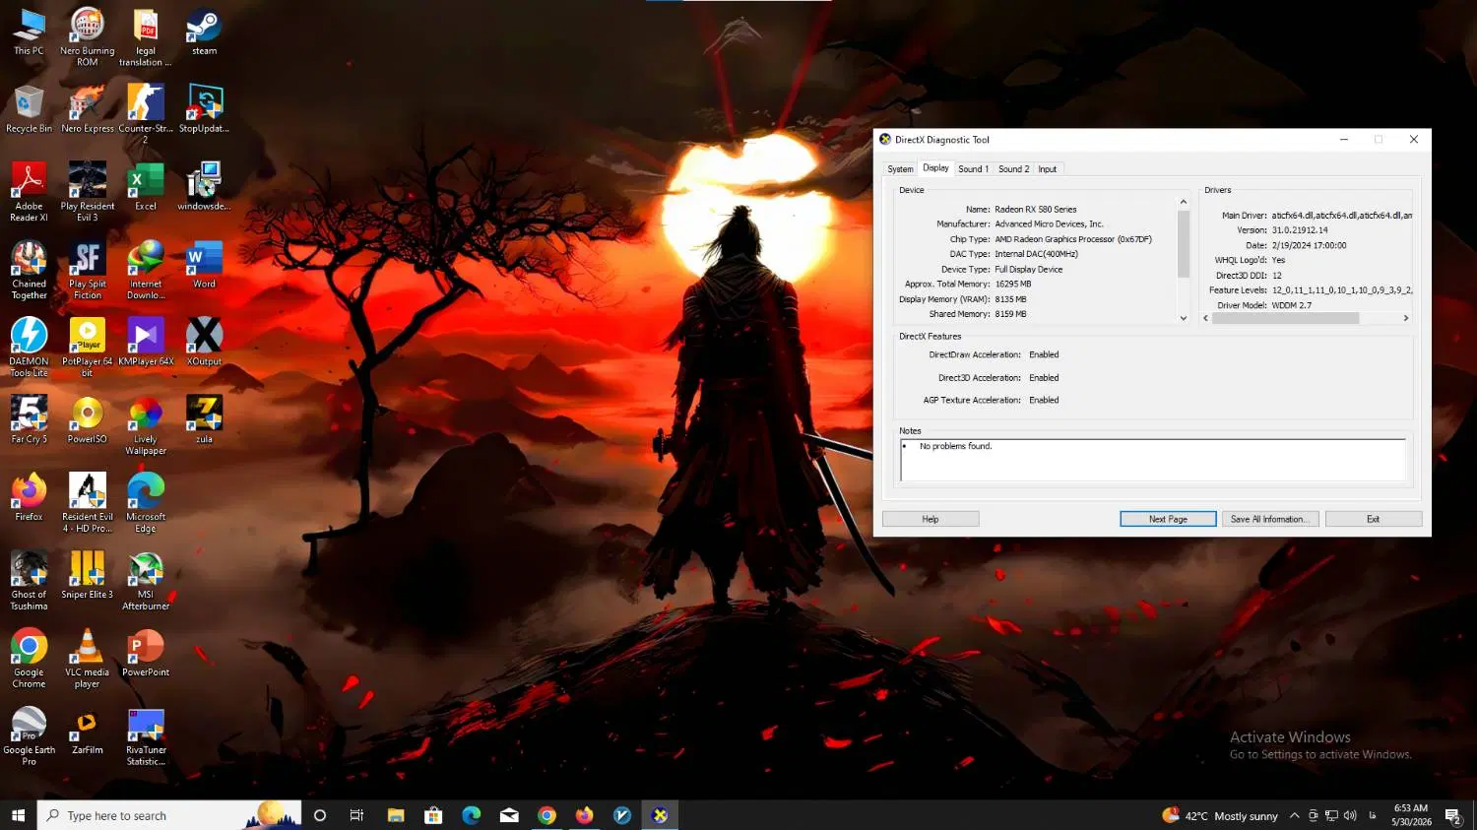
Task: Select the Play Split Fiction shortcut
Action: [87, 271]
